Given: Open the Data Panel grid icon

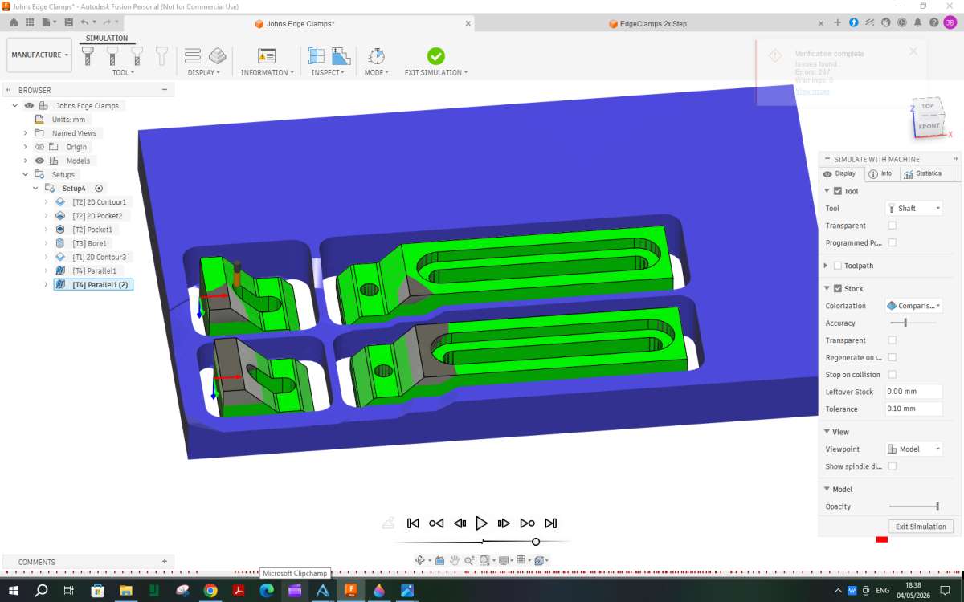Looking at the screenshot, I should 31,22.
